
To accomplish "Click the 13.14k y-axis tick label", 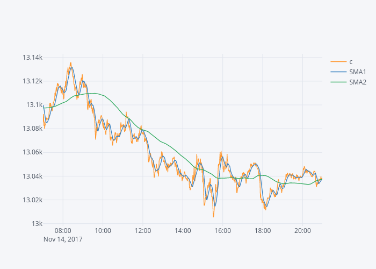I will (x=32, y=58).
